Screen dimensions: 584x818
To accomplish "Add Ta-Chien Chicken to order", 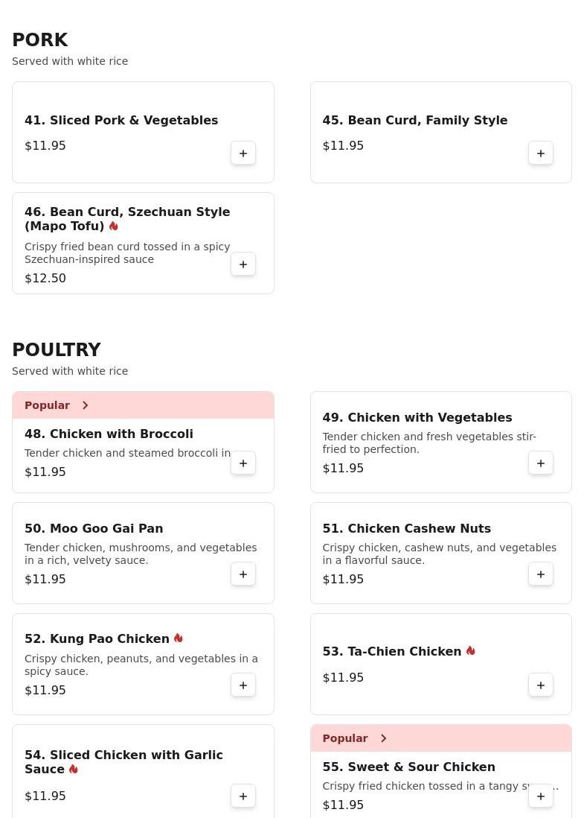I will pos(541,685).
